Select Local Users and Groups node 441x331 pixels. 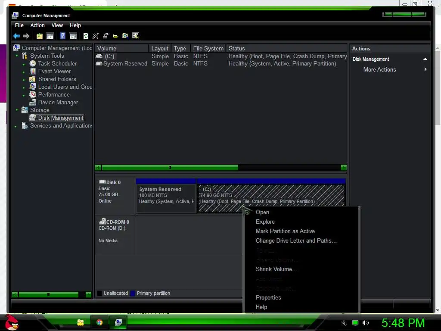(65, 87)
